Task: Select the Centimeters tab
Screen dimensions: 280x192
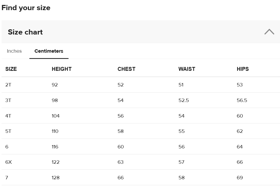Action: [x=49, y=51]
